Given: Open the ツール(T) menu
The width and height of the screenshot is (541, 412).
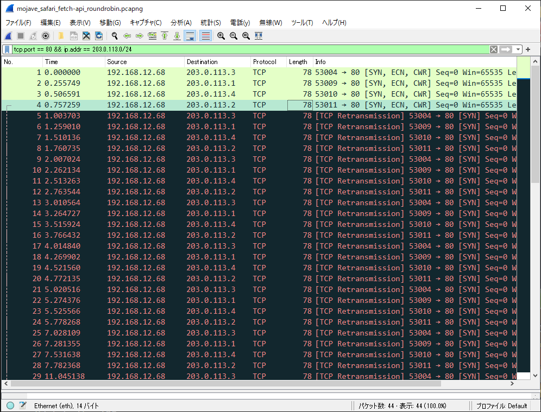Looking at the screenshot, I should tap(302, 23).
